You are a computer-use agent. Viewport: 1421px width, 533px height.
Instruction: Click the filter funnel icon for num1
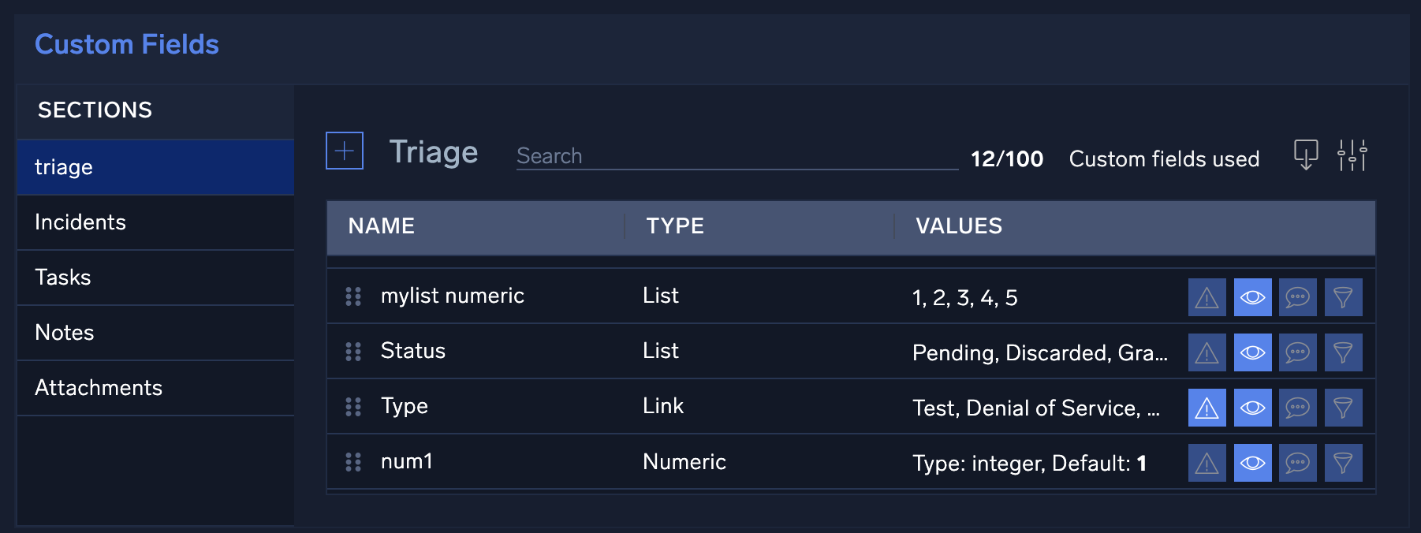[1343, 463]
